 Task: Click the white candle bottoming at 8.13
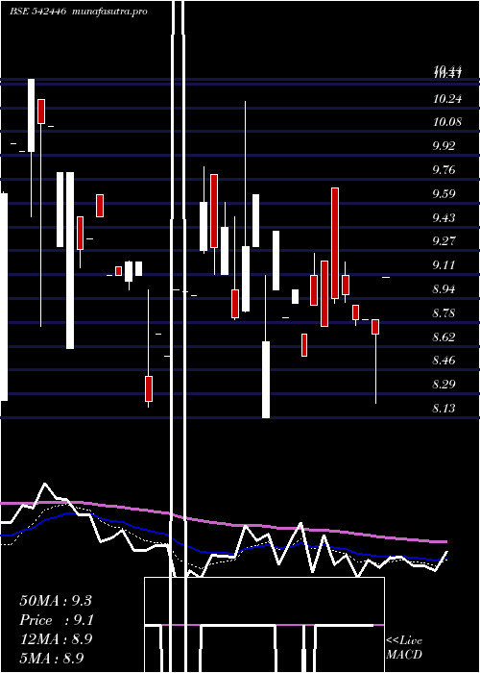coord(266,380)
